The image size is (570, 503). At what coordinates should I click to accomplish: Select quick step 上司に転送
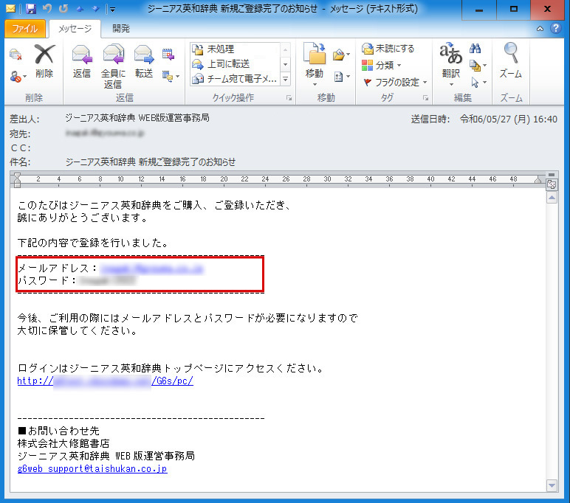[x=227, y=64]
